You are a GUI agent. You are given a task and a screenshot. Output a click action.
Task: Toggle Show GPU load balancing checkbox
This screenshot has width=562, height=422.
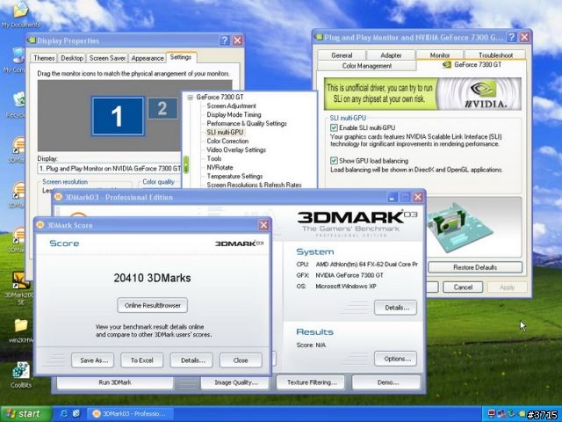tap(334, 161)
